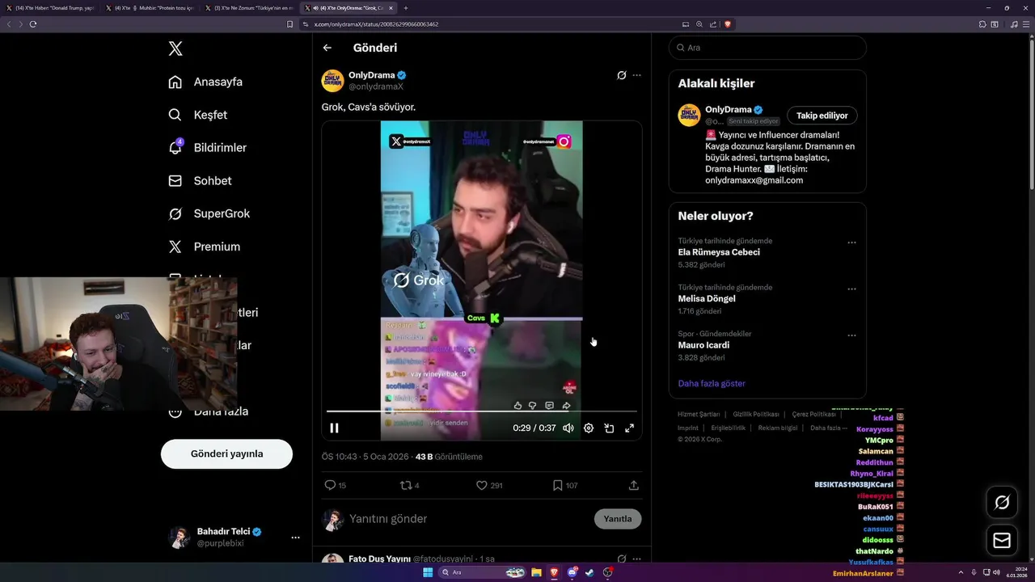Open Premium in the sidebar
Screen dimensions: 1035x582
pyautogui.click(x=205, y=247)
